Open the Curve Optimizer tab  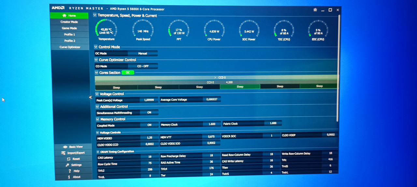pyautogui.click(x=70, y=47)
